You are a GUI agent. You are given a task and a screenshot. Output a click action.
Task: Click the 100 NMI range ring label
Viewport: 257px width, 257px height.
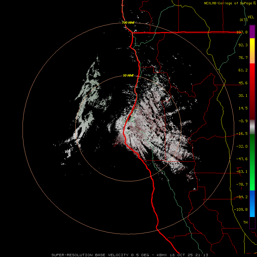[x=128, y=23]
